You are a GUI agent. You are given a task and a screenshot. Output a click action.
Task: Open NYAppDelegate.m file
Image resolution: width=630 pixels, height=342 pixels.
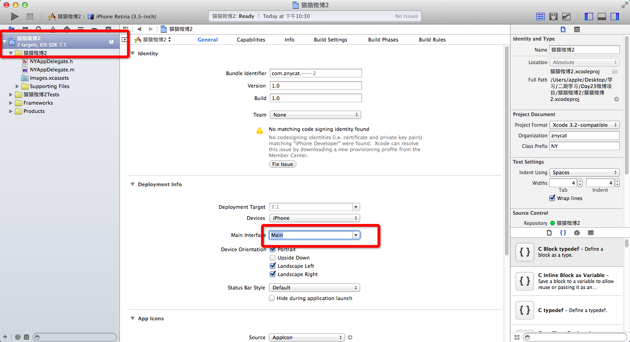pos(52,70)
